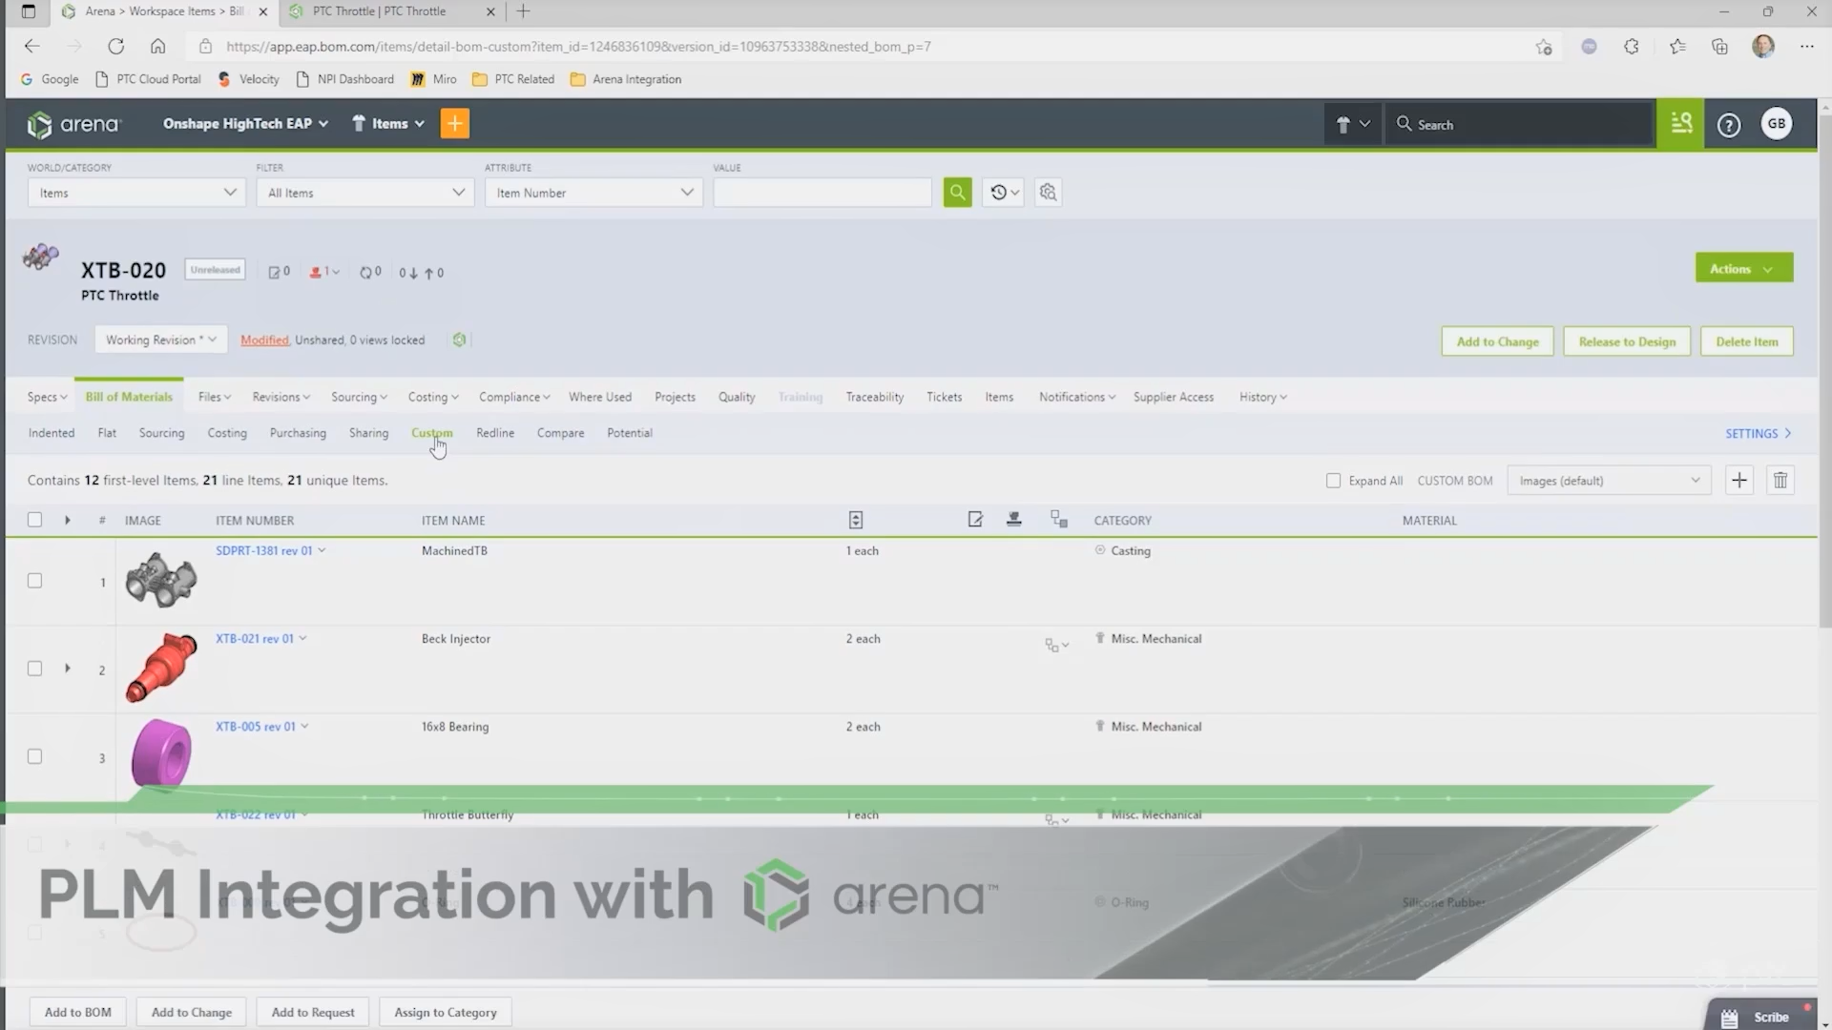The height and width of the screenshot is (1030, 1832).
Task: Click the stamp column header icon
Action: tap(1014, 519)
